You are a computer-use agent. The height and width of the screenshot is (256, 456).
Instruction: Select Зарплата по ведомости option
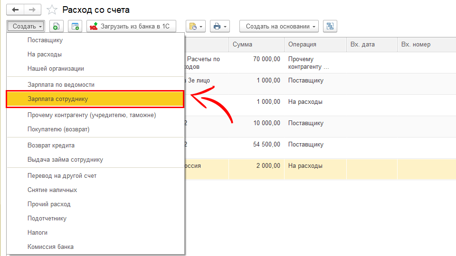(61, 84)
